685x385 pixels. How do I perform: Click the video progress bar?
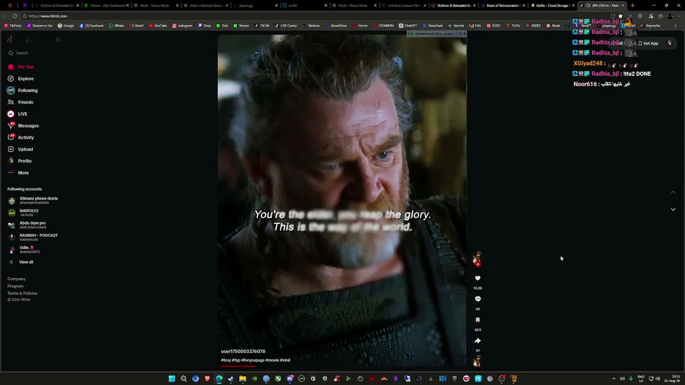(342, 366)
